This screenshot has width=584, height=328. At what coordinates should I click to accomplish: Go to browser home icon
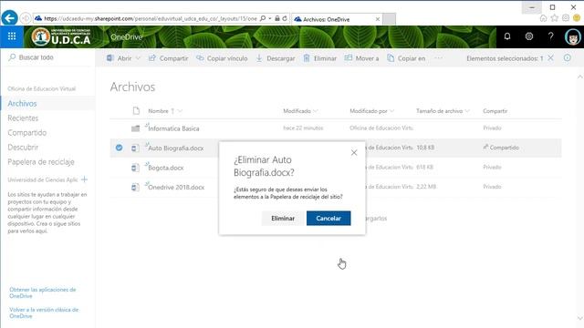point(544,18)
